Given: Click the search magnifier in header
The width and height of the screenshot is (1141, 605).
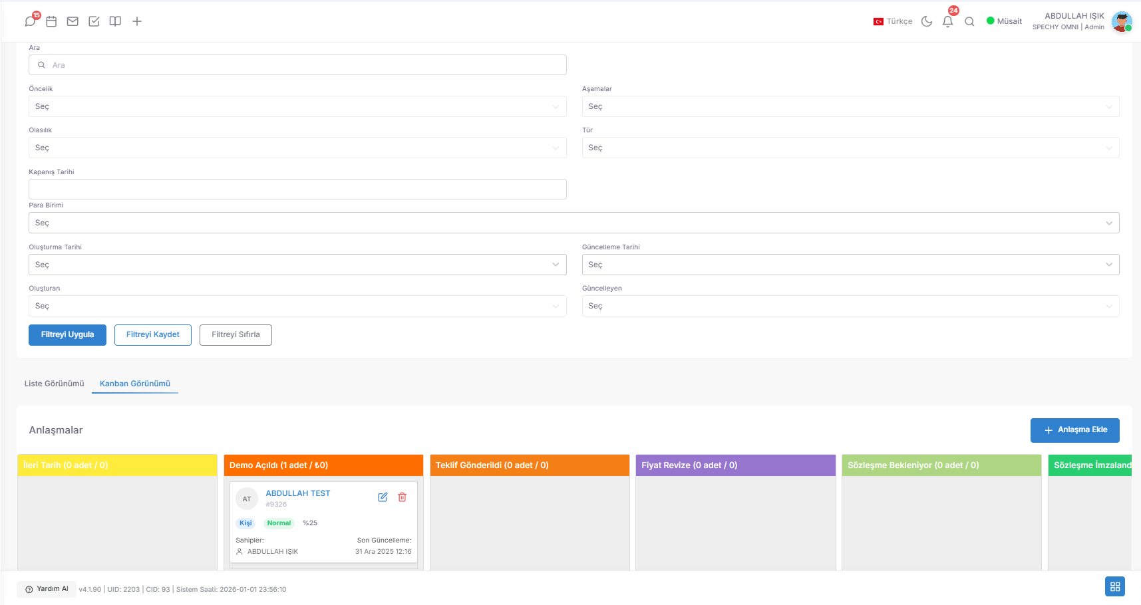Looking at the screenshot, I should [969, 21].
